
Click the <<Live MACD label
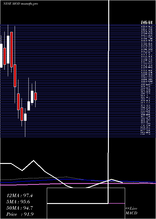point(131,211)
